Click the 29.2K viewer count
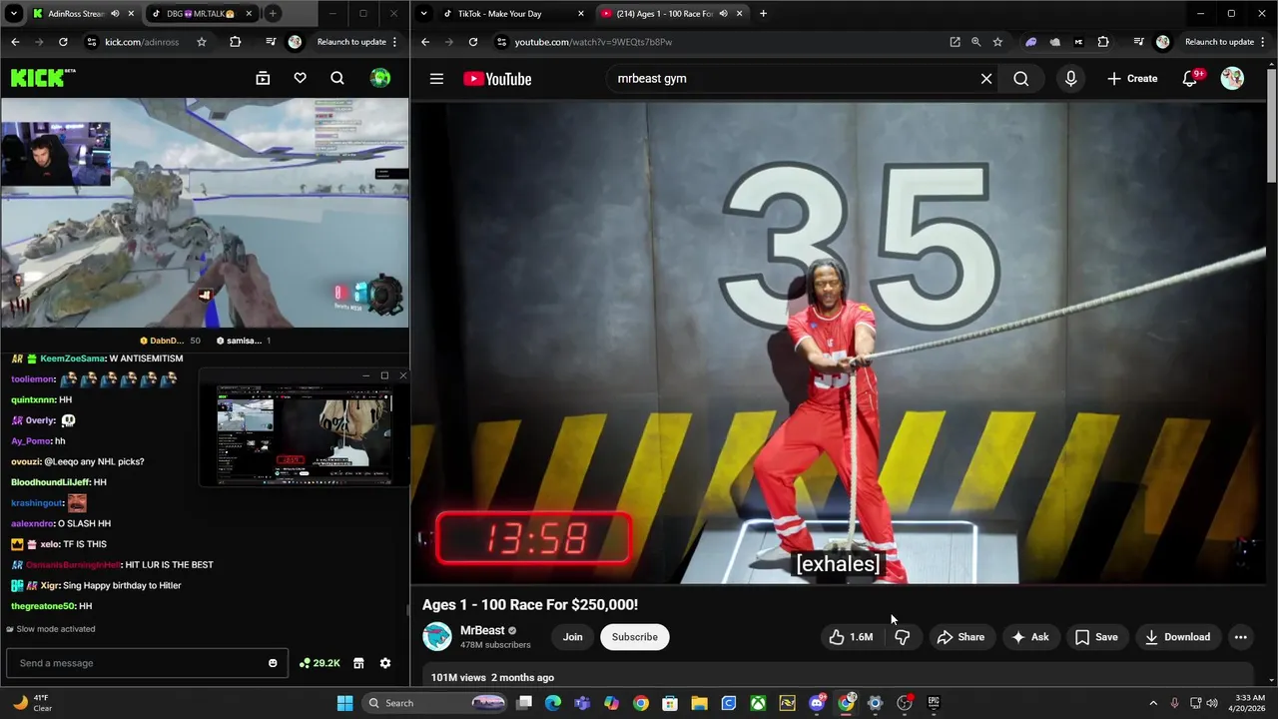 (319, 663)
